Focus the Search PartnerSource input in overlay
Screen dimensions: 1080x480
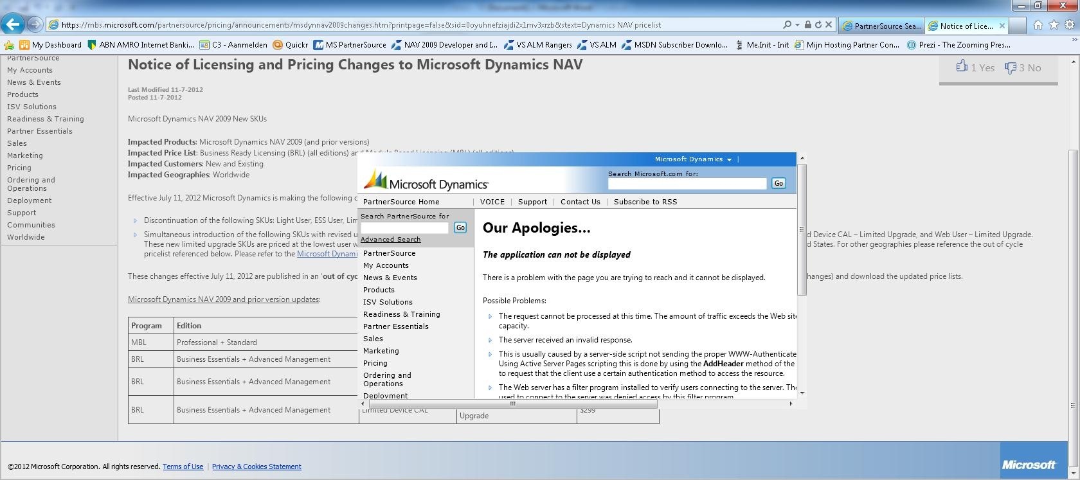coord(404,227)
